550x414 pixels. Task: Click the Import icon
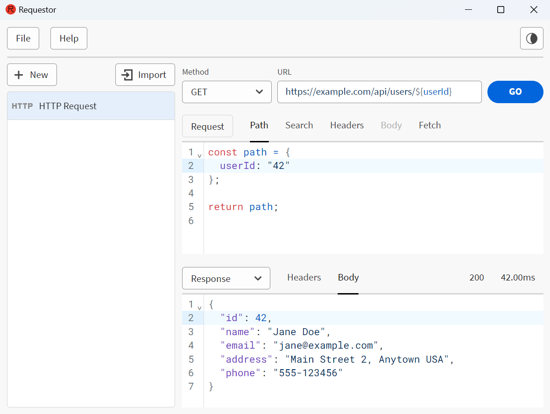tap(127, 75)
